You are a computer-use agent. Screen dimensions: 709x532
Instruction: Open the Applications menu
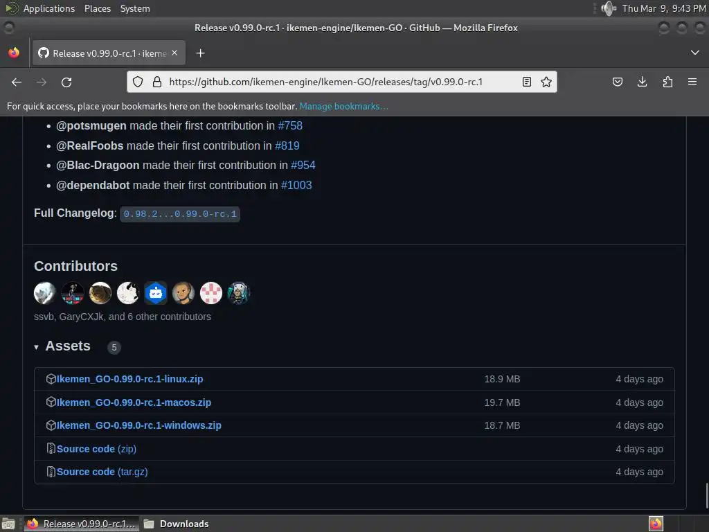[x=49, y=8]
